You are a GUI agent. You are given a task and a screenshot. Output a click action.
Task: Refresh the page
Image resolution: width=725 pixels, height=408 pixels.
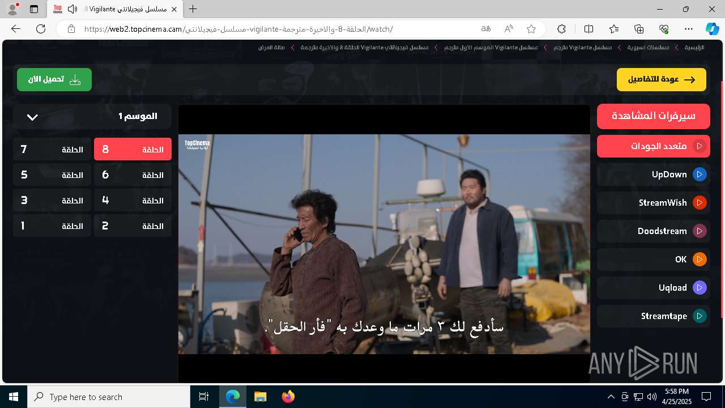pos(41,29)
